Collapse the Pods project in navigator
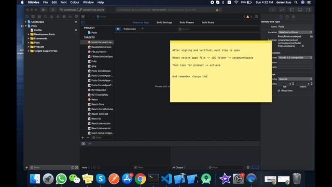Screen dimensions: 332x187 point(25,26)
